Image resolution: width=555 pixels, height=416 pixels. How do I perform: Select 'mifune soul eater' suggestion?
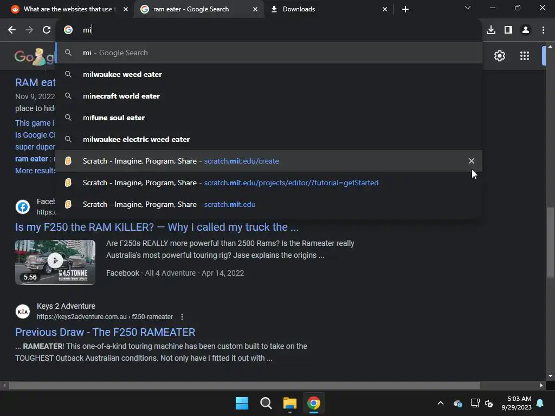point(269,118)
